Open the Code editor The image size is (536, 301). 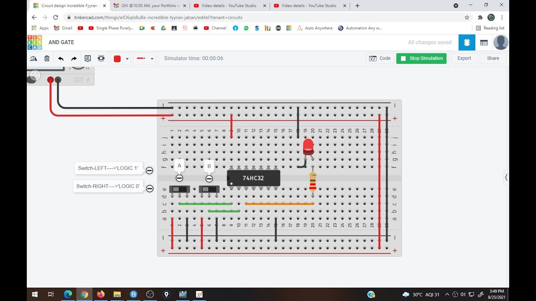pyautogui.click(x=380, y=59)
